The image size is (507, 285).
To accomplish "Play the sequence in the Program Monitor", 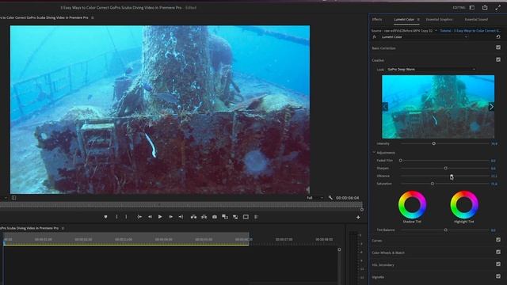I will click(160, 217).
